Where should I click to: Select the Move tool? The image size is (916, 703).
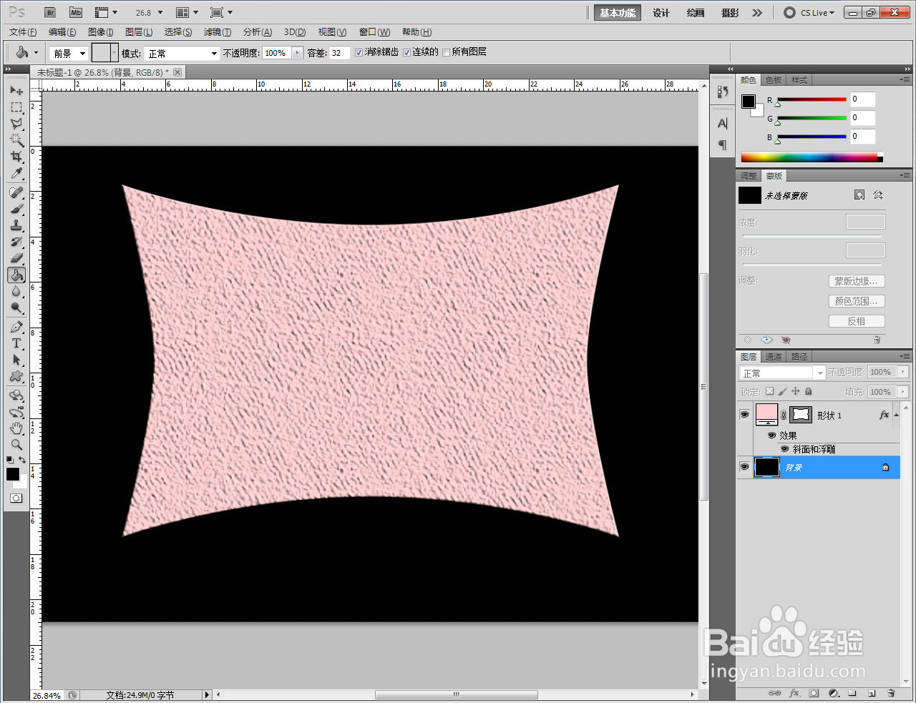click(x=16, y=91)
